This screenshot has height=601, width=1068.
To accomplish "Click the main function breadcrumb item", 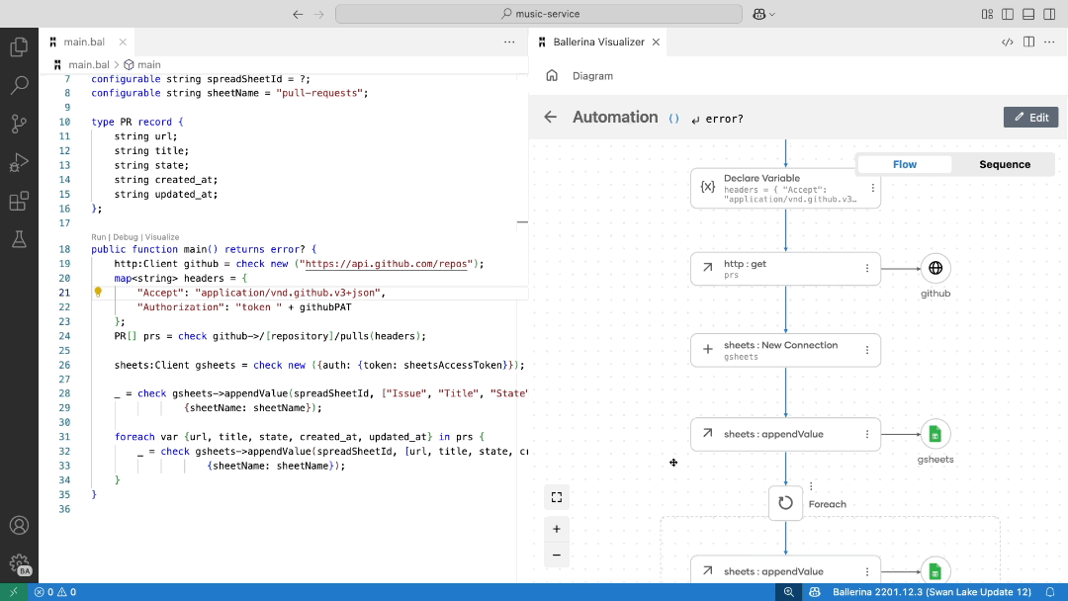I will 149,64.
